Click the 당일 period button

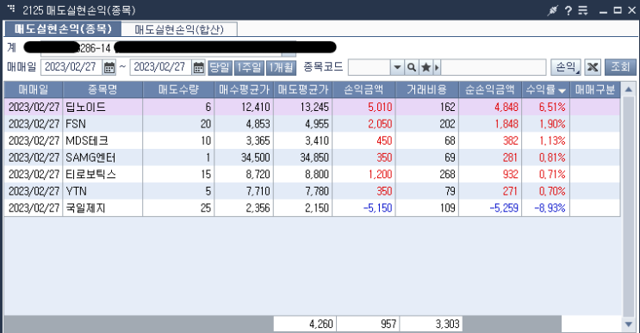tap(220, 67)
